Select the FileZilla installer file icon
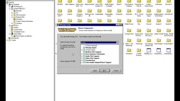Viewport: 180px width, 101px height. (x=149, y=50)
